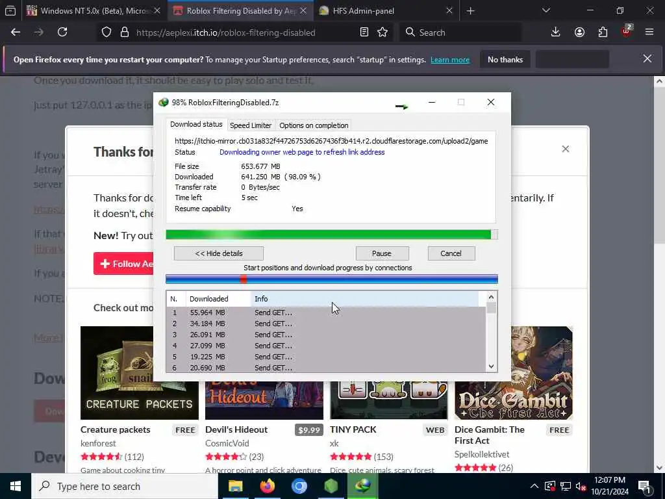
Task: Open the Windows Start menu
Action: [16, 486]
